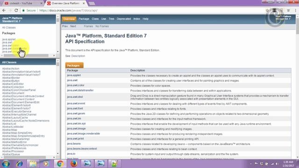Viewport: 299px width, 168px height.
Task: Click the Next link under the navbar
Action: pyautogui.click(x=73, y=26)
